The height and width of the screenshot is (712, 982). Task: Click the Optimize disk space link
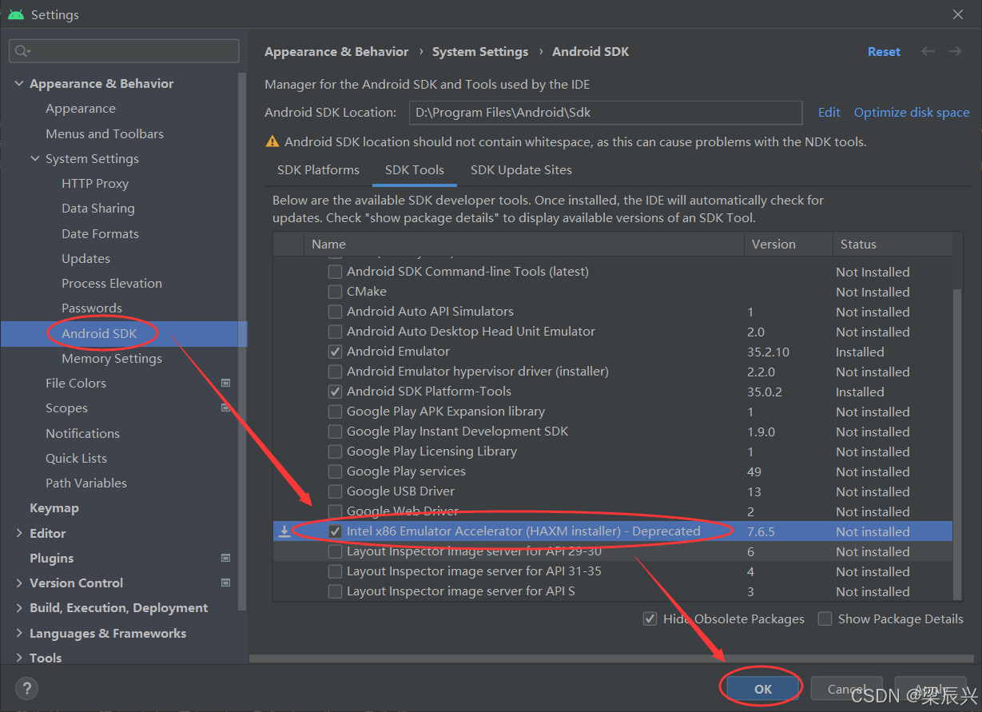tap(912, 113)
